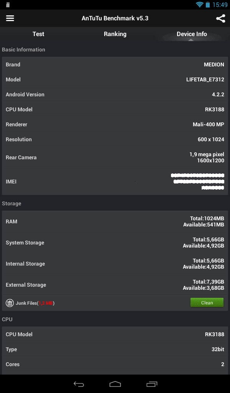230x393 pixels.
Task: Tap the junk files trash icon
Action: pos(10,303)
